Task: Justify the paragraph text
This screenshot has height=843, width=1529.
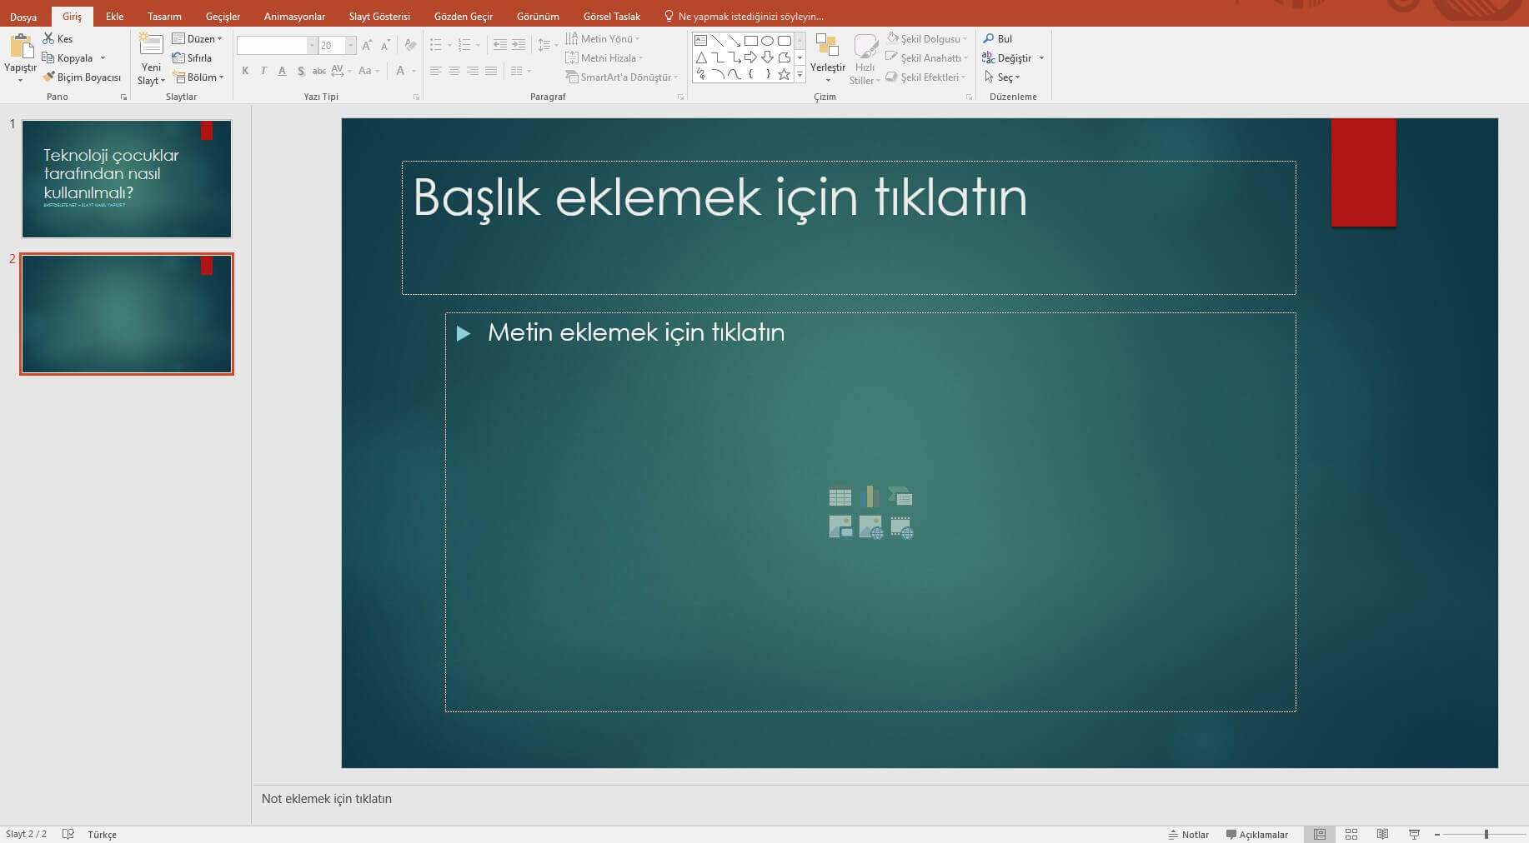Action: (x=491, y=71)
